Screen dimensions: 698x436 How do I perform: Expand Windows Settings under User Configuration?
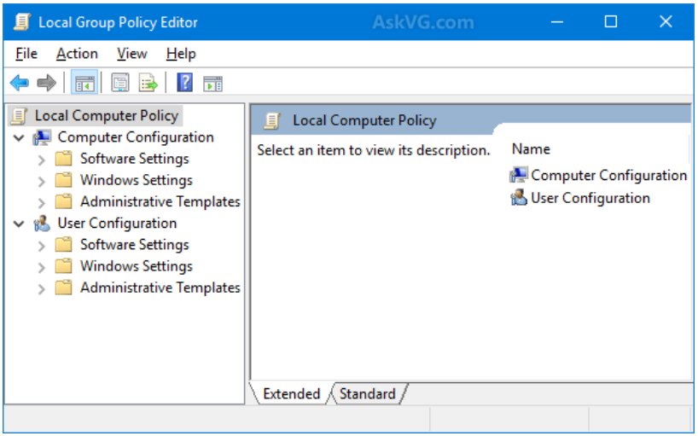pyautogui.click(x=41, y=267)
